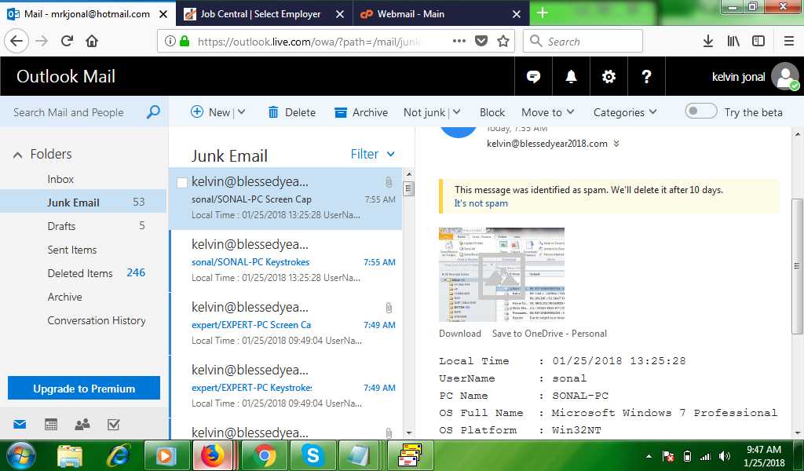
Task: Show the Firefox sidebars icon
Action: (758, 41)
